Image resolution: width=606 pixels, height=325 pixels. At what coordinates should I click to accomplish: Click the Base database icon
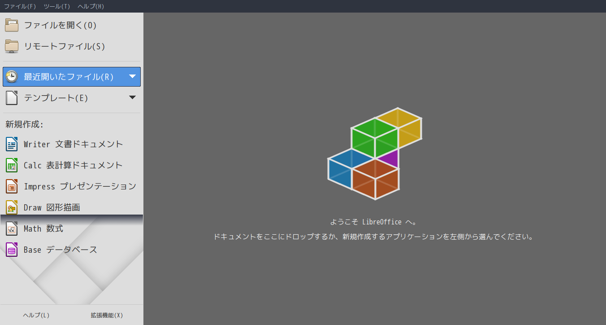[12, 250]
